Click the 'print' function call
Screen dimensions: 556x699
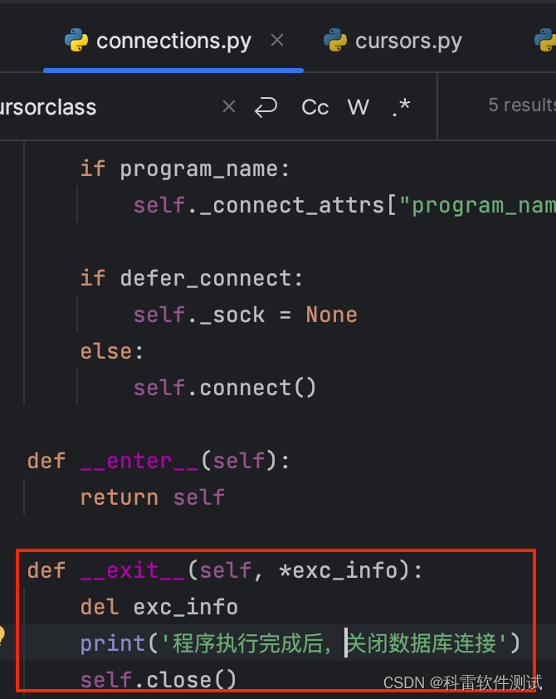click(112, 643)
